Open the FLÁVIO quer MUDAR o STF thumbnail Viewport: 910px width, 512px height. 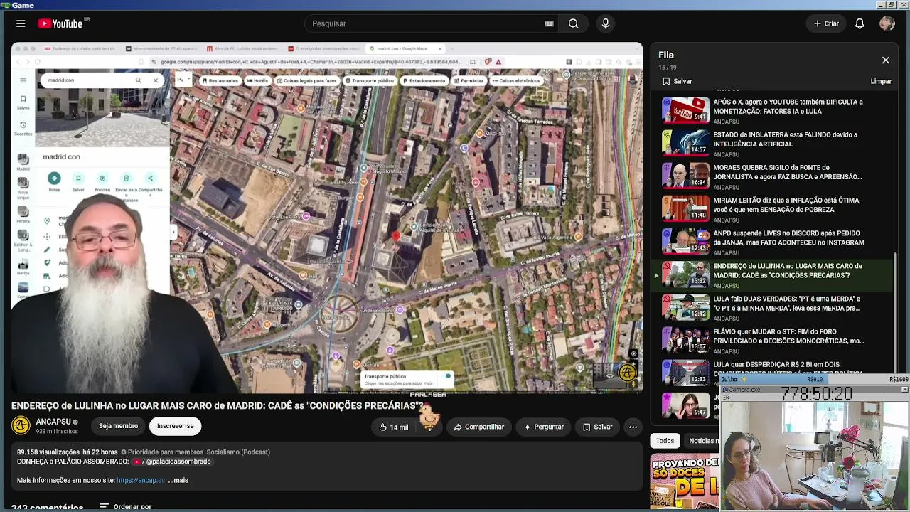click(x=685, y=340)
